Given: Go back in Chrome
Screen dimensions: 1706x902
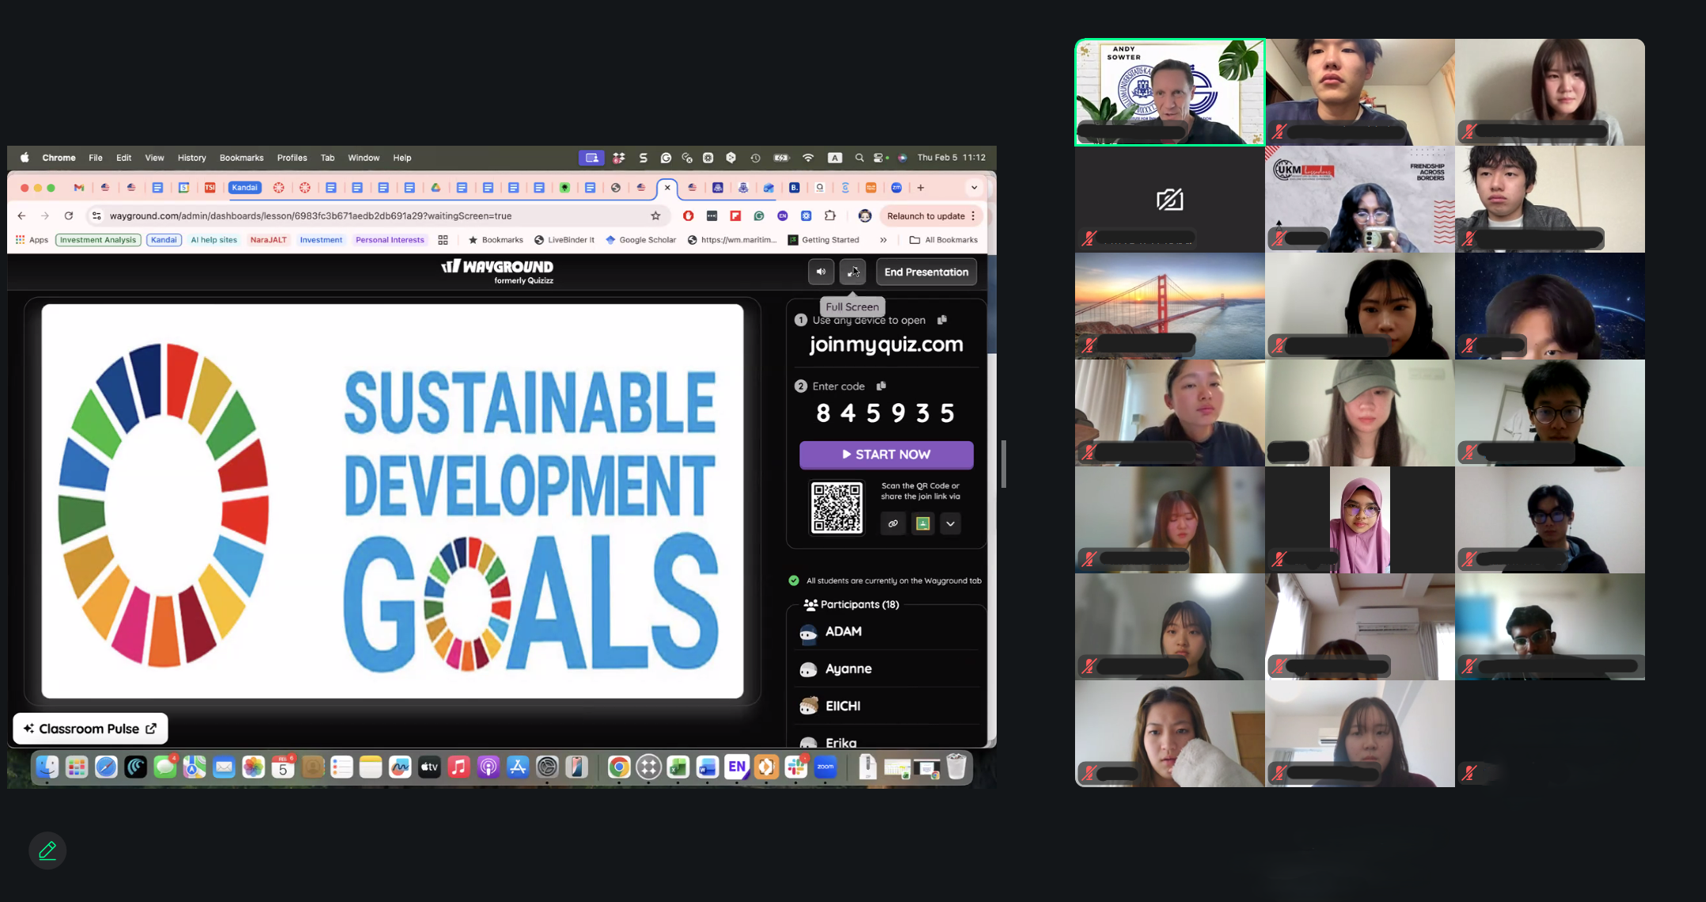Looking at the screenshot, I should click(21, 215).
